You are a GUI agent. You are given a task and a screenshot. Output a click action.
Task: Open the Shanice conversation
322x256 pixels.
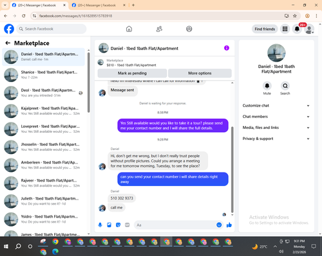[43, 75]
